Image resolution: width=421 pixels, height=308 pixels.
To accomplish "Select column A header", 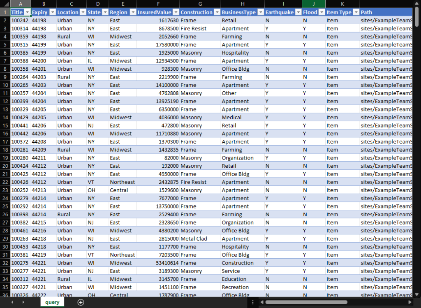I will click(21, 4).
